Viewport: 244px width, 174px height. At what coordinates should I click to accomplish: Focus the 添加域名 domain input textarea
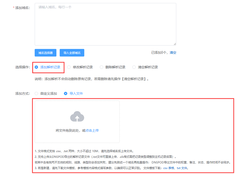[x=105, y=24]
